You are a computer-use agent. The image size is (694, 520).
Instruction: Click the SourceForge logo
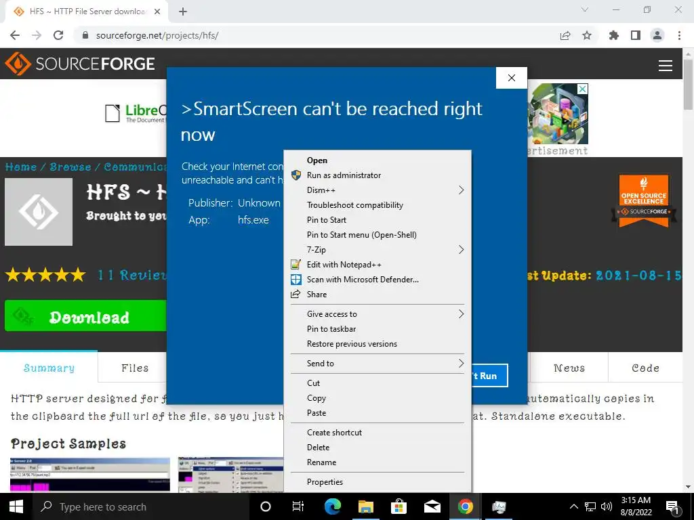[80, 64]
